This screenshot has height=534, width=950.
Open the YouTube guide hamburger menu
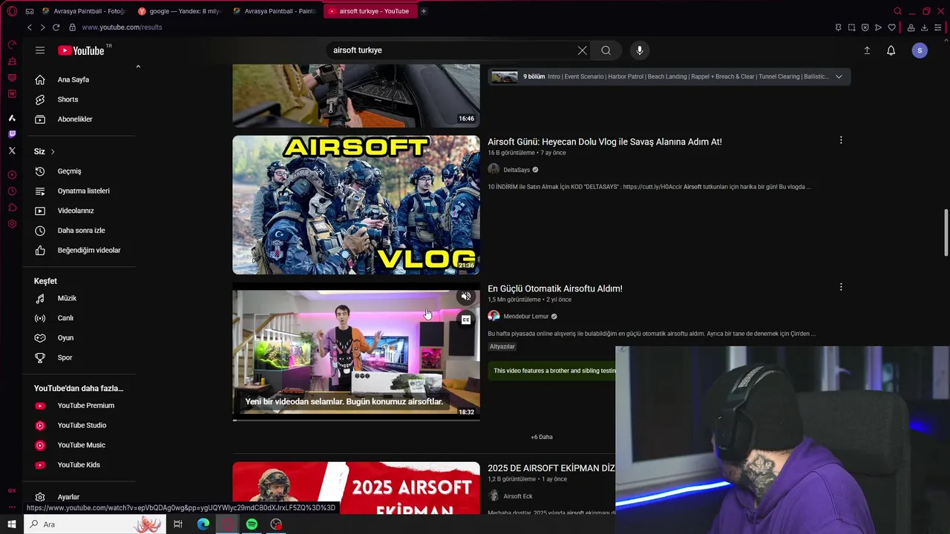coord(40,50)
